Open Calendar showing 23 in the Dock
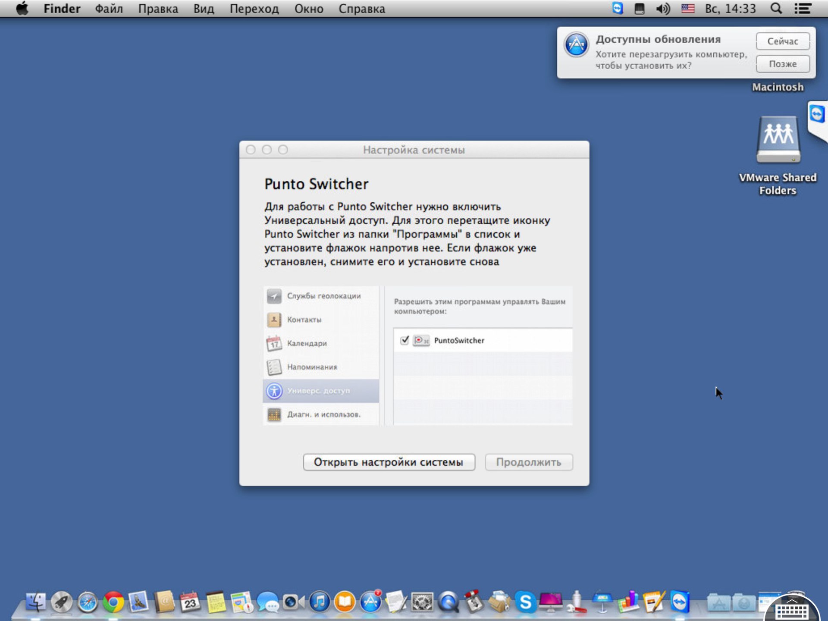Viewport: 828px width, 621px height. (190, 602)
